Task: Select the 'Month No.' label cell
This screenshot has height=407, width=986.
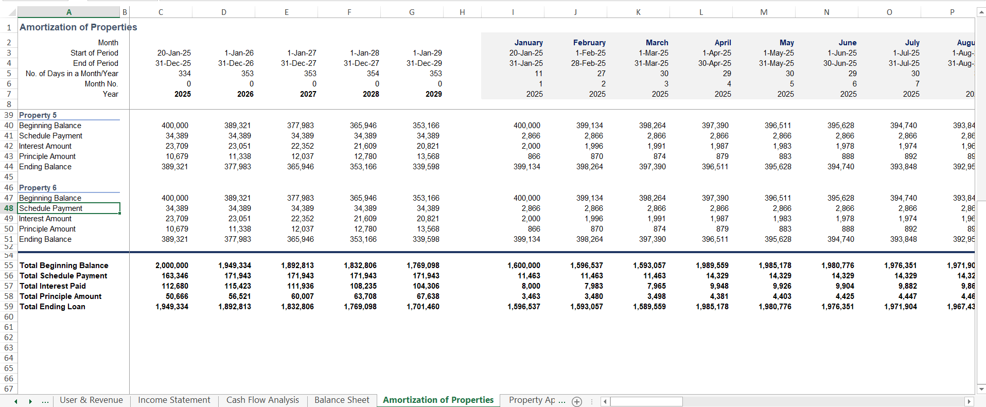Action: (69, 84)
